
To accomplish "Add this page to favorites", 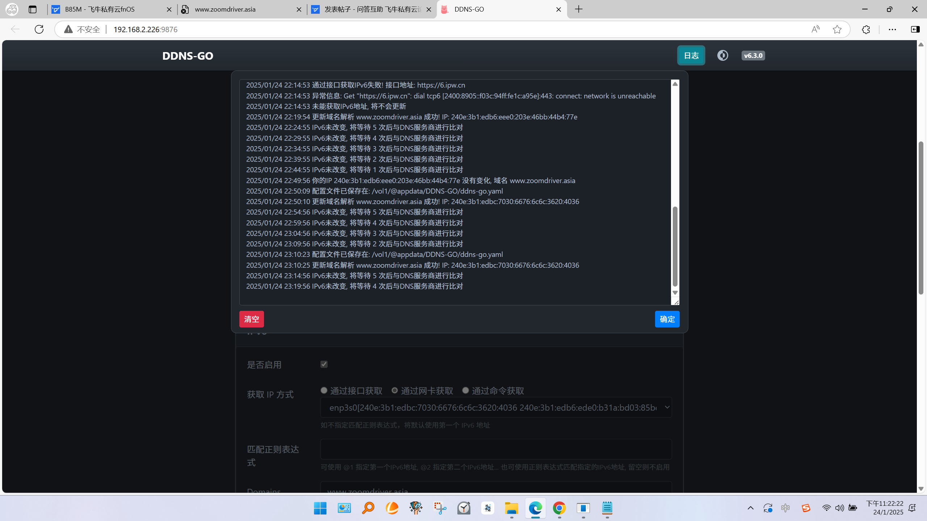I will pos(837,29).
